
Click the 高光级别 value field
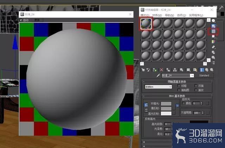[x=168, y=124]
